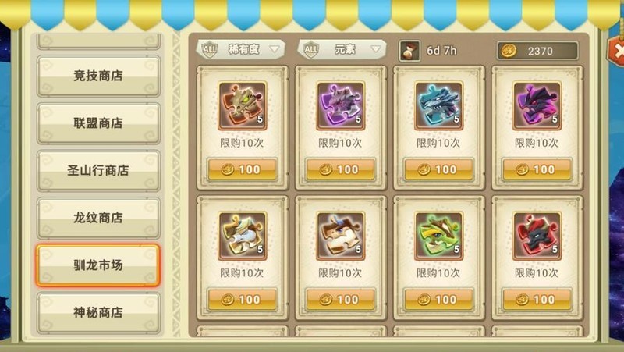The height and width of the screenshot is (352, 624).
Task: Select the golden white dragon puzzle piece
Action: [x=243, y=236]
